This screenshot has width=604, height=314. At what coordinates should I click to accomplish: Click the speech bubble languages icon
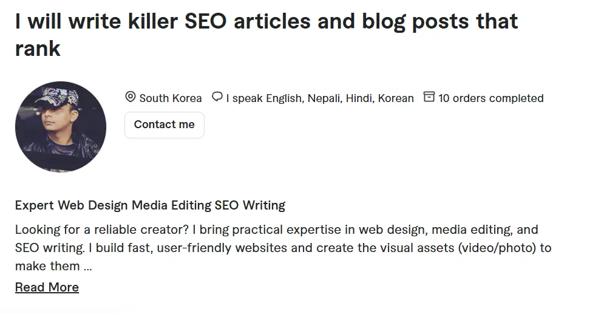coord(217,97)
